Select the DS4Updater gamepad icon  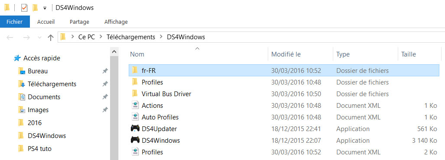[135, 129]
